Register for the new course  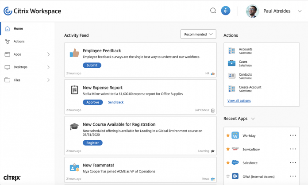pos(92,143)
